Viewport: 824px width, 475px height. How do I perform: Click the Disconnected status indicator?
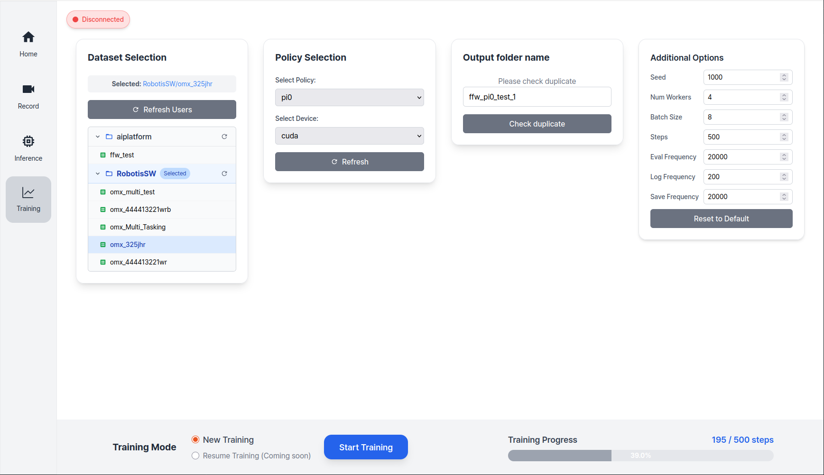(x=98, y=19)
